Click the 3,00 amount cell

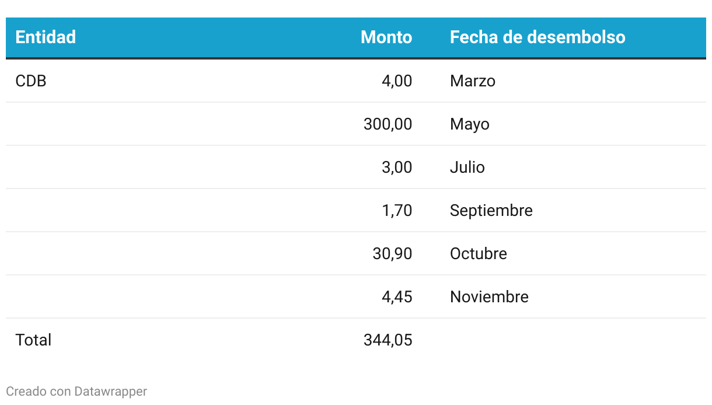pos(397,167)
